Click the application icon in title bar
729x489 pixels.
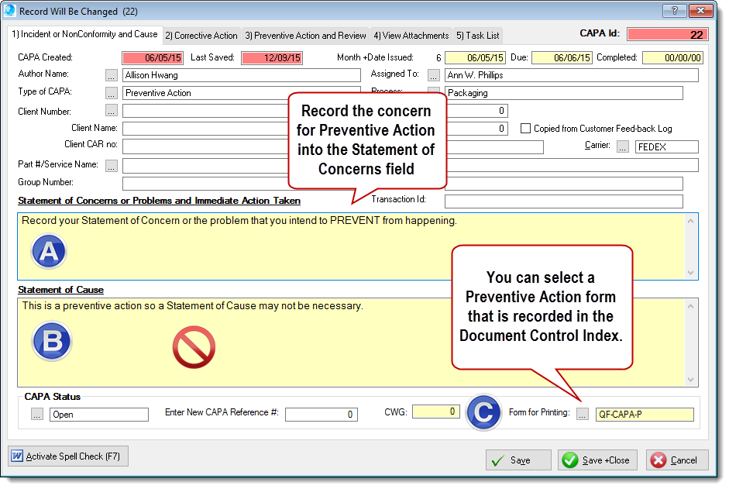(x=10, y=11)
